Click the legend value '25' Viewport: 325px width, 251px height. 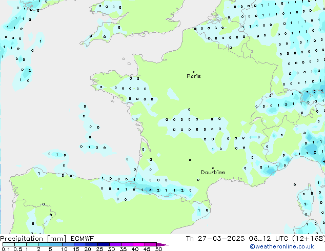tap(99, 249)
